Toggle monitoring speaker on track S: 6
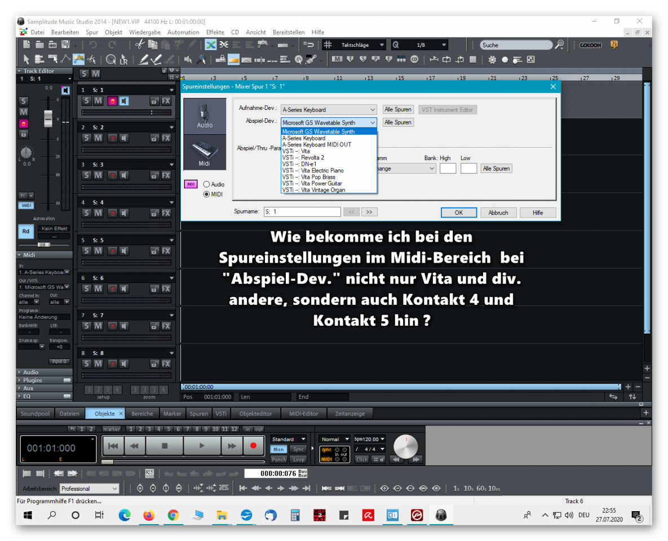This screenshot has width=668, height=541. [x=123, y=289]
